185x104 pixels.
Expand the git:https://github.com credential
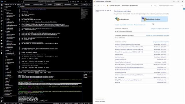168,60
